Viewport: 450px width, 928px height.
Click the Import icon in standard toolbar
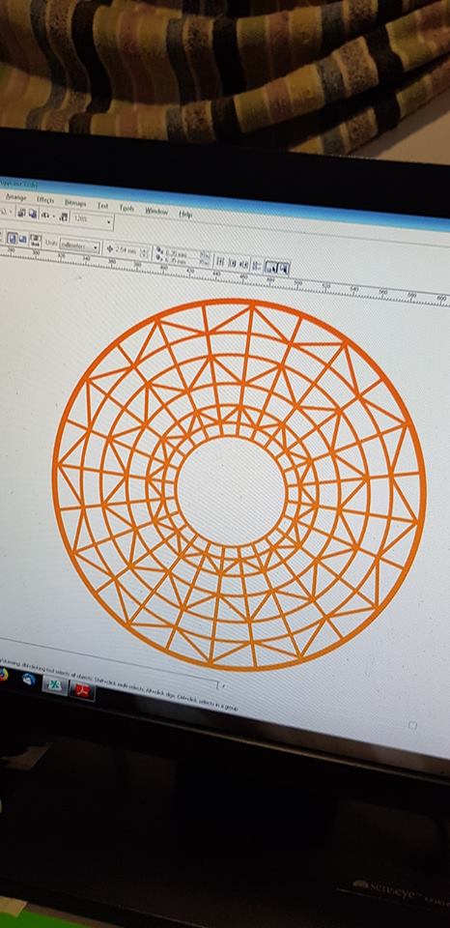(21, 213)
